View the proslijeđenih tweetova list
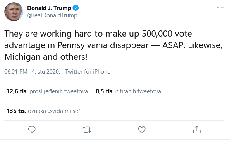The height and width of the screenshot is (143, 232). pyautogui.click(x=58, y=91)
